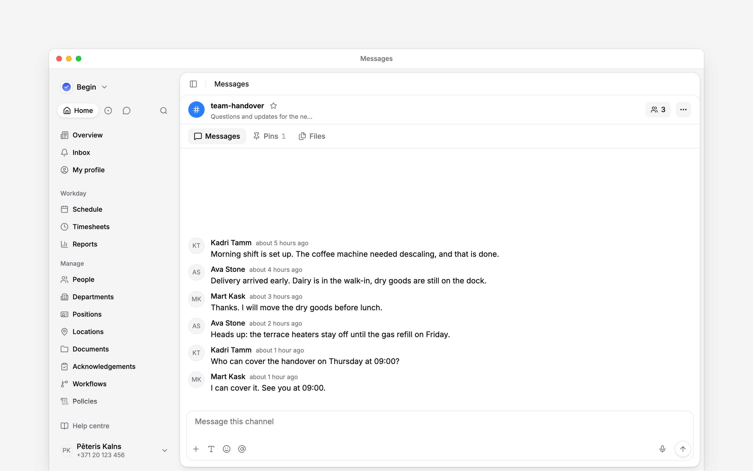Viewport: 753px width, 471px height.
Task: Open the Inbox
Action: tap(115, 153)
